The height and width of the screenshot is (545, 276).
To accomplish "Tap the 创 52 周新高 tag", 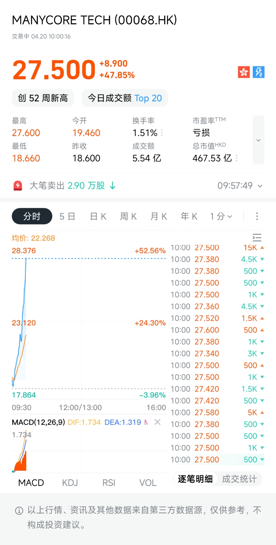I will pyautogui.click(x=43, y=98).
